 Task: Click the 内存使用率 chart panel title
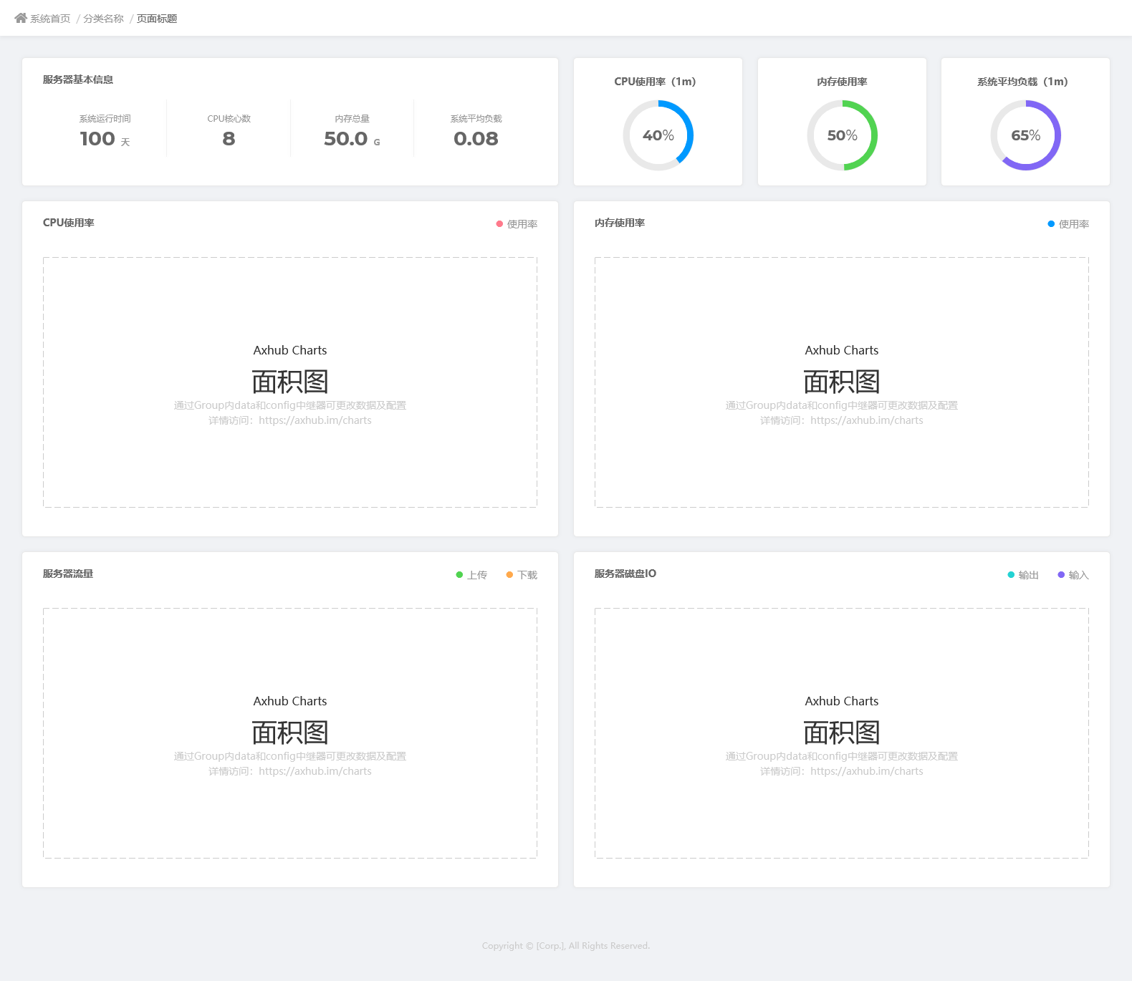pyautogui.click(x=620, y=223)
